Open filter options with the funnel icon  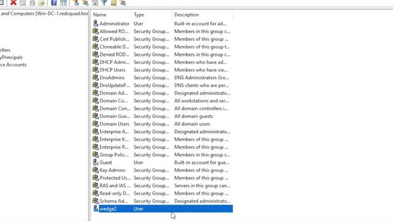pos(104,2)
